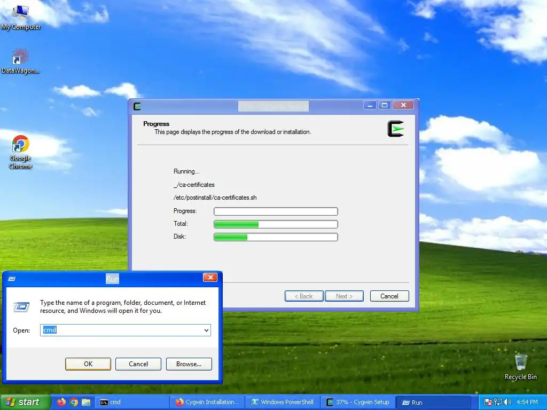Screen dimensions: 547x410
Task: Click the Next button in Cygwin Setup
Action: click(x=344, y=296)
